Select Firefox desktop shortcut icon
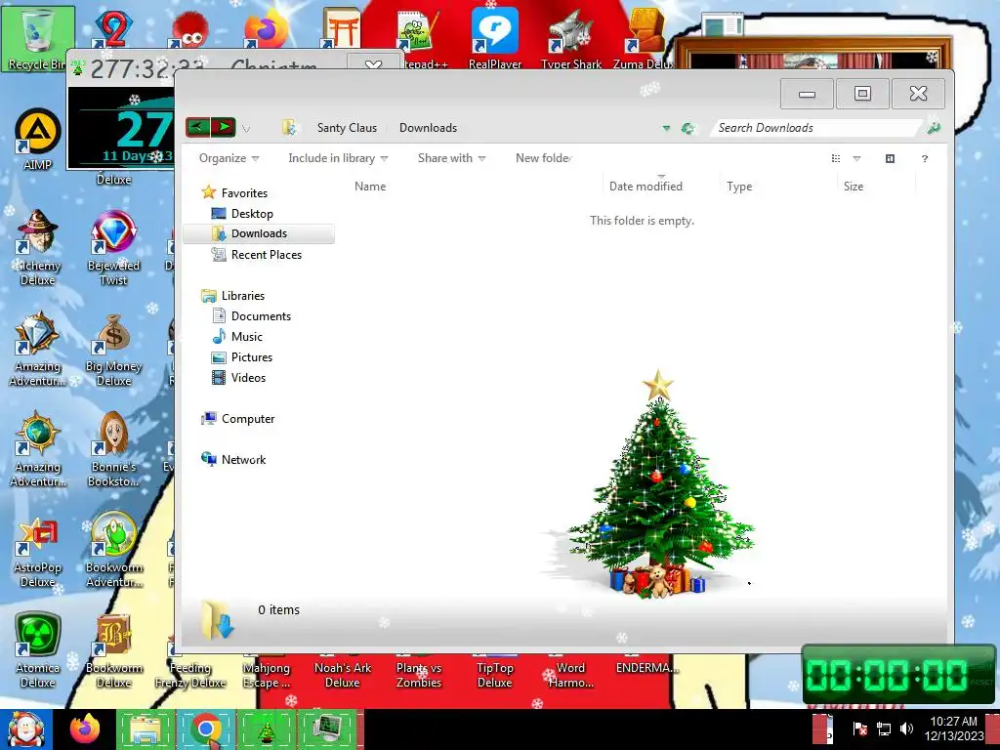The width and height of the screenshot is (1000, 750). pyautogui.click(x=265, y=30)
